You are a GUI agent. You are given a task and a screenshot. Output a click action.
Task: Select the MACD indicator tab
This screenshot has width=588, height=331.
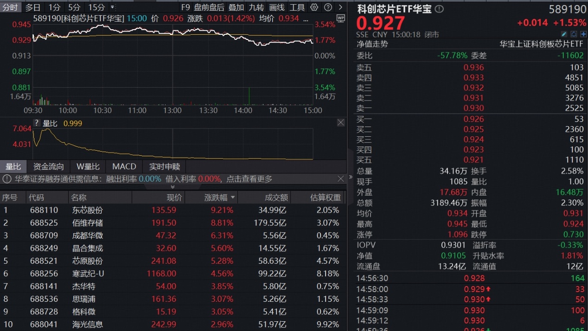click(124, 166)
